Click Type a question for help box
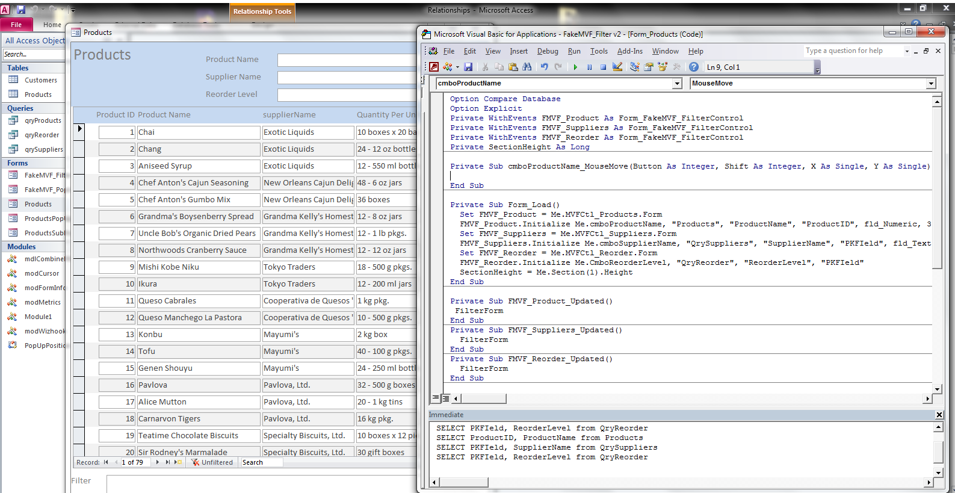Screen dimensions: 955x493 853,51
